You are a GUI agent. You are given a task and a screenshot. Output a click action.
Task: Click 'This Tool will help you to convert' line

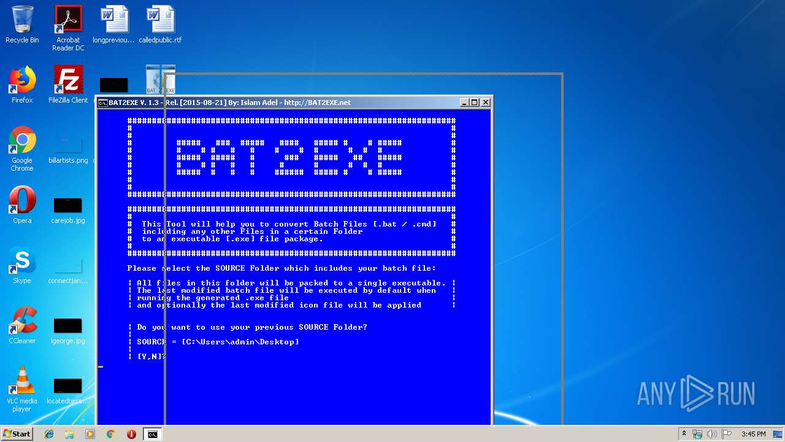(x=289, y=224)
